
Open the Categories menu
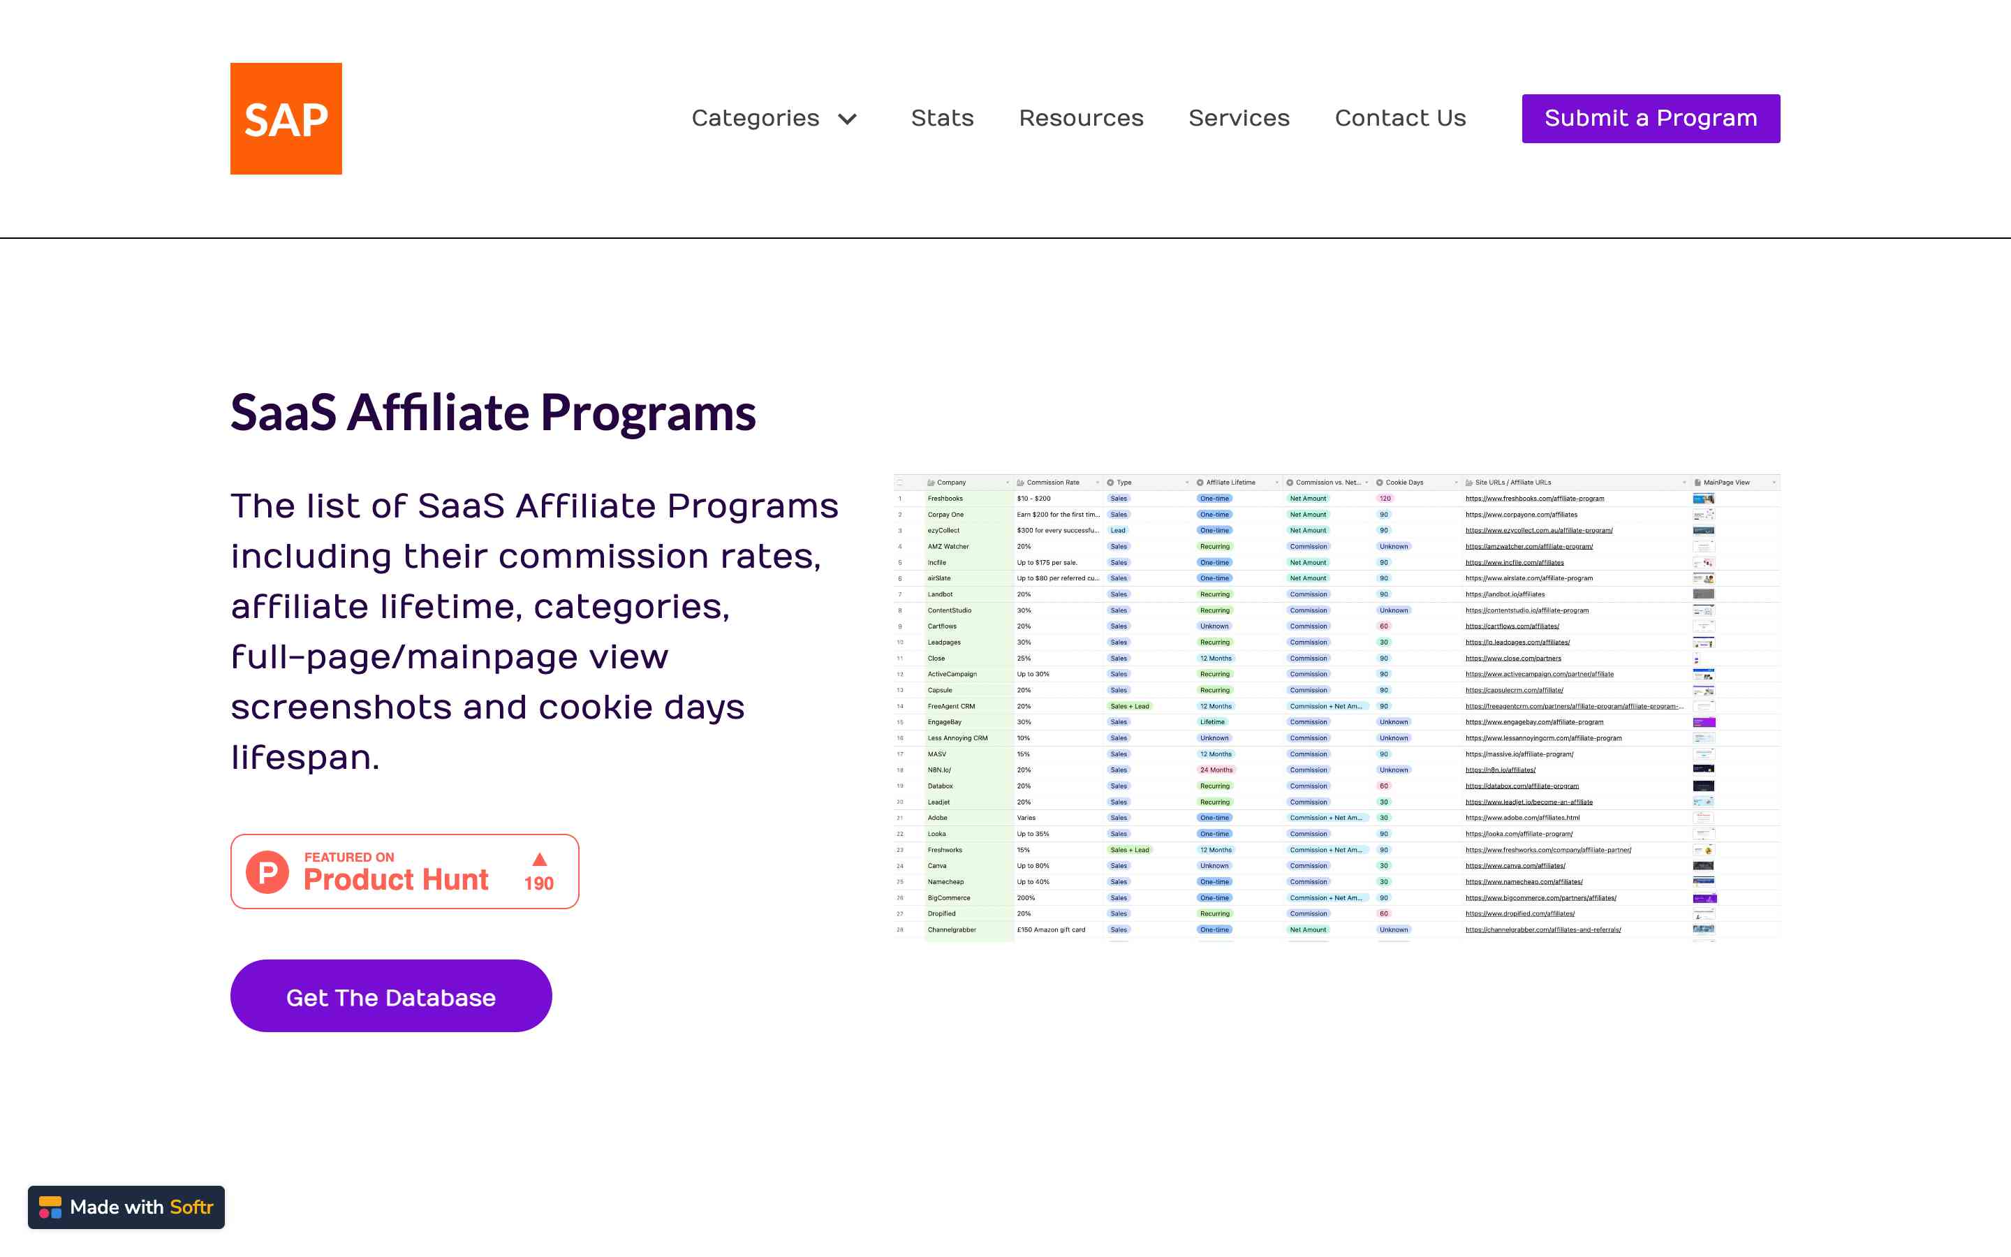(755, 118)
